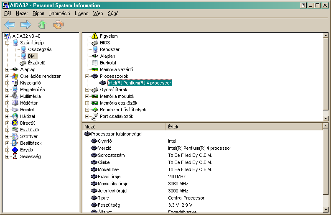Click the Figyelem yellow warning icon
This screenshot has height=215, width=331.
pyautogui.click(x=95, y=36)
